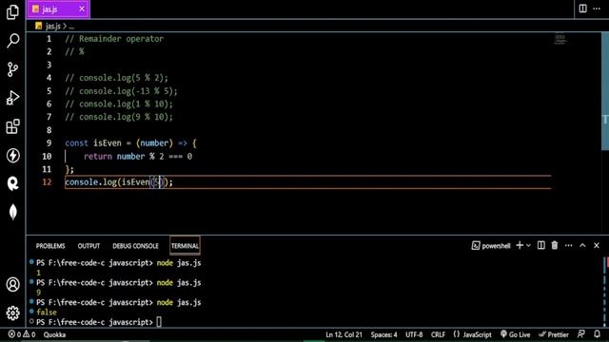Start server with Go Live
609x342 pixels.
tap(515, 334)
